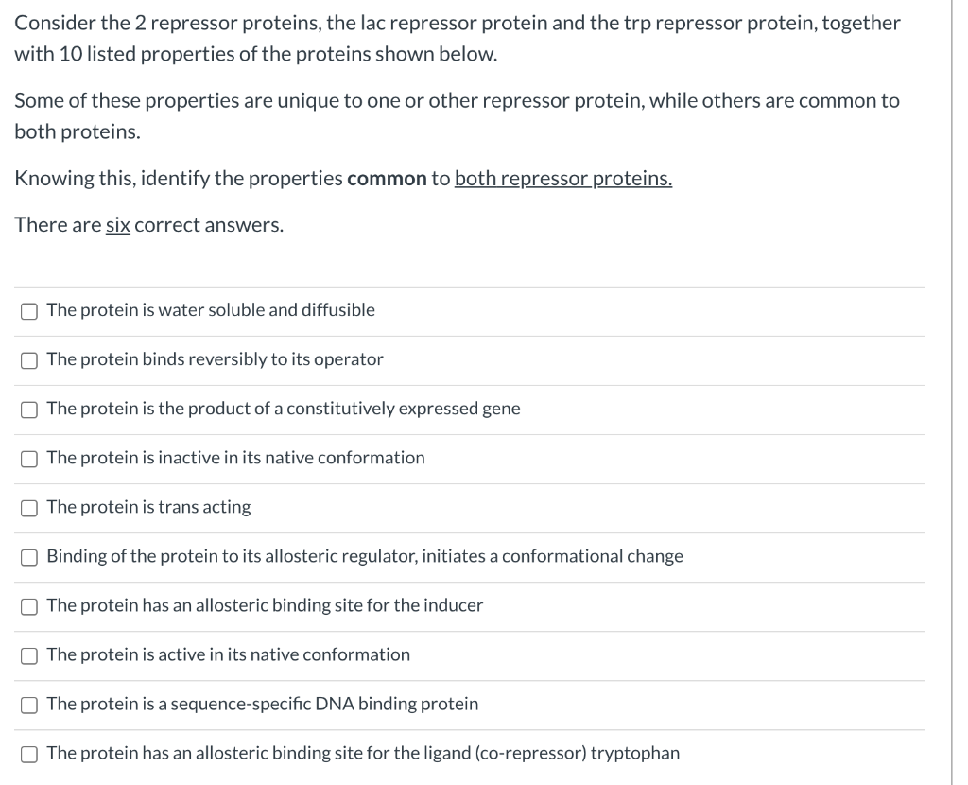The height and width of the screenshot is (785, 968).
Task: Check the allosteric regulator conformational change option
Action: [28, 556]
